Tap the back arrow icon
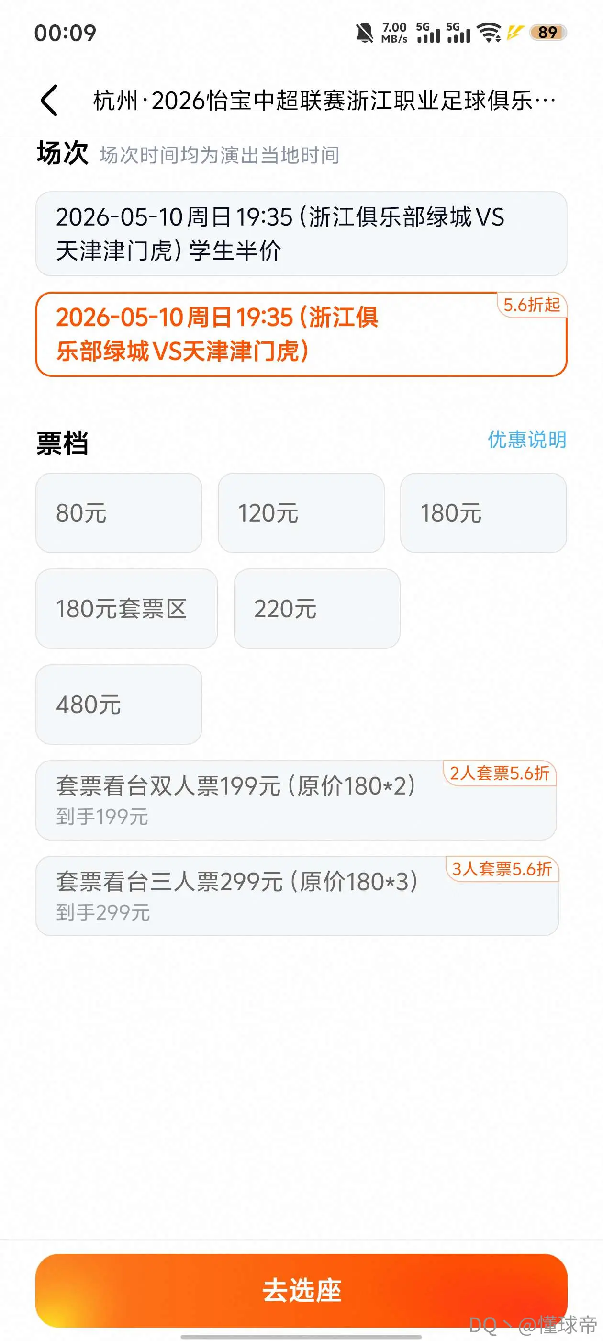The image size is (603, 1341). (x=49, y=100)
